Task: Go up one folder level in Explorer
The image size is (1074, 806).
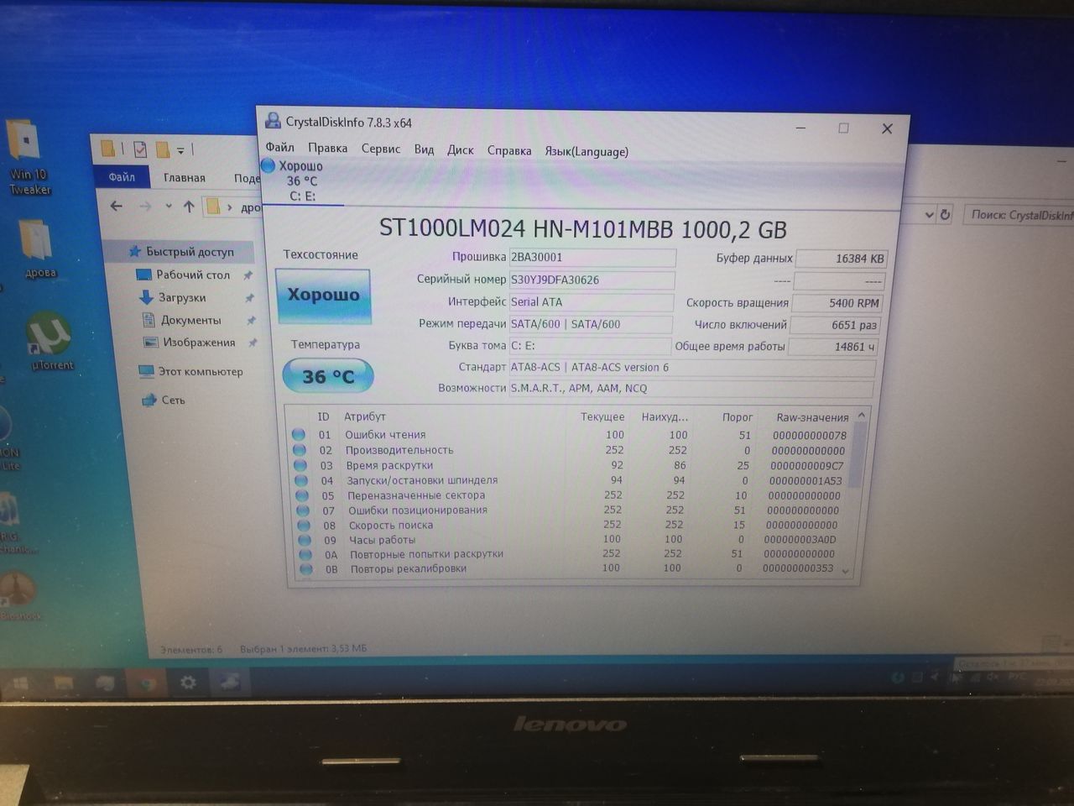Action: click(x=189, y=207)
